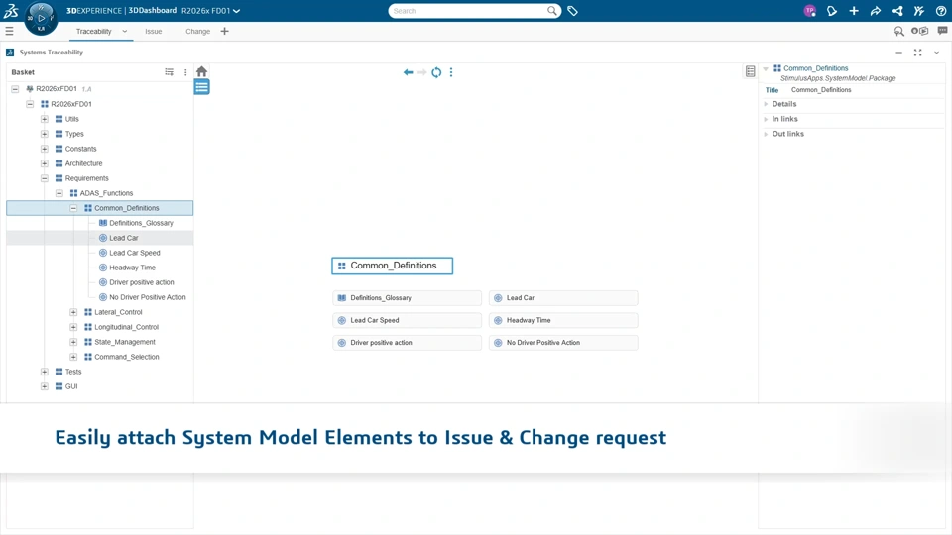Focus the top Search field

(467, 11)
